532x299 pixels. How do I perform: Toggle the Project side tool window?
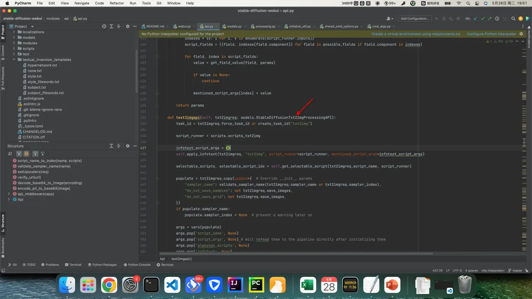tap(3, 33)
